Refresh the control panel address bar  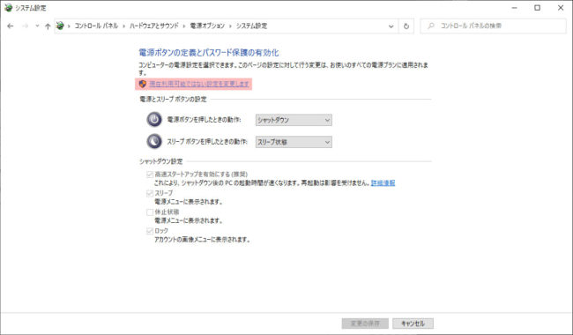click(x=406, y=26)
